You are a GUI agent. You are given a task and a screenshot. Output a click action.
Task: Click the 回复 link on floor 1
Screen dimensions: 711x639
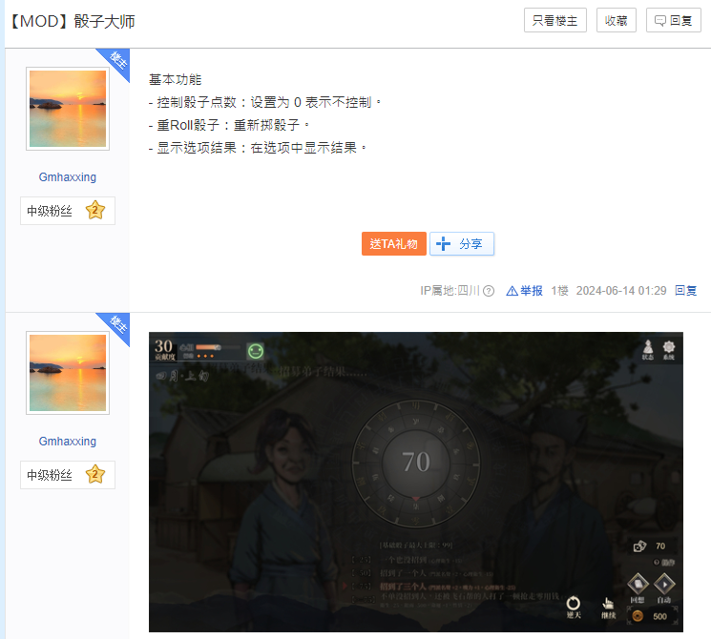tap(685, 291)
